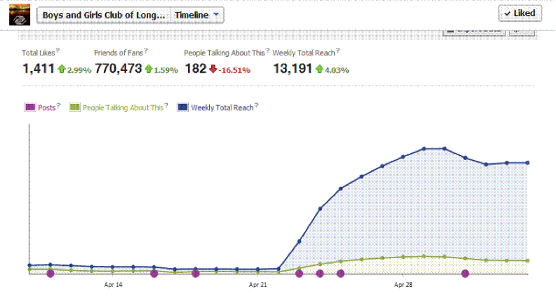This screenshot has width=556, height=301.
Task: Click help icon beside Weekly Total Reach legend
Action: (256, 106)
